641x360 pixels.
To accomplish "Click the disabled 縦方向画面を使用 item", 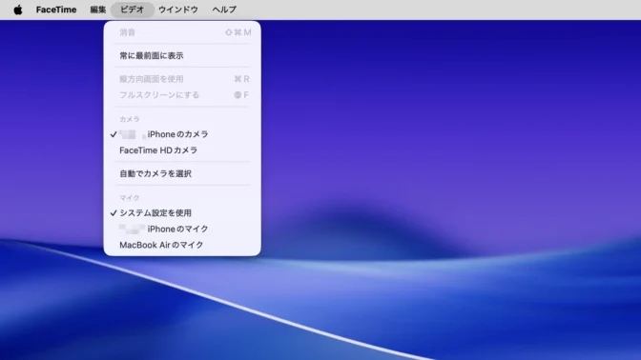I will [x=182, y=79].
